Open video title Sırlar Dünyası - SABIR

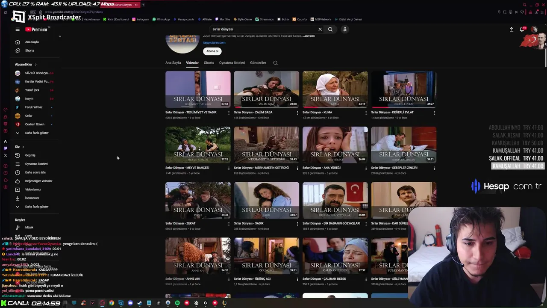pyautogui.click(x=249, y=223)
